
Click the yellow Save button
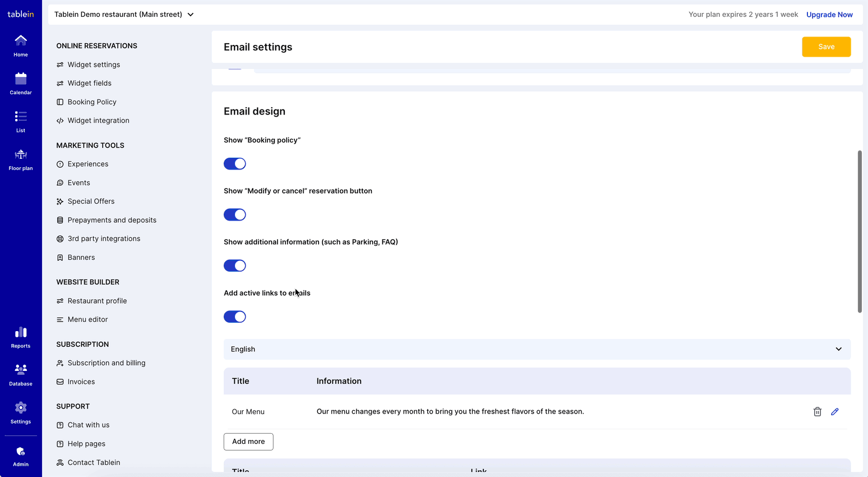tap(826, 47)
